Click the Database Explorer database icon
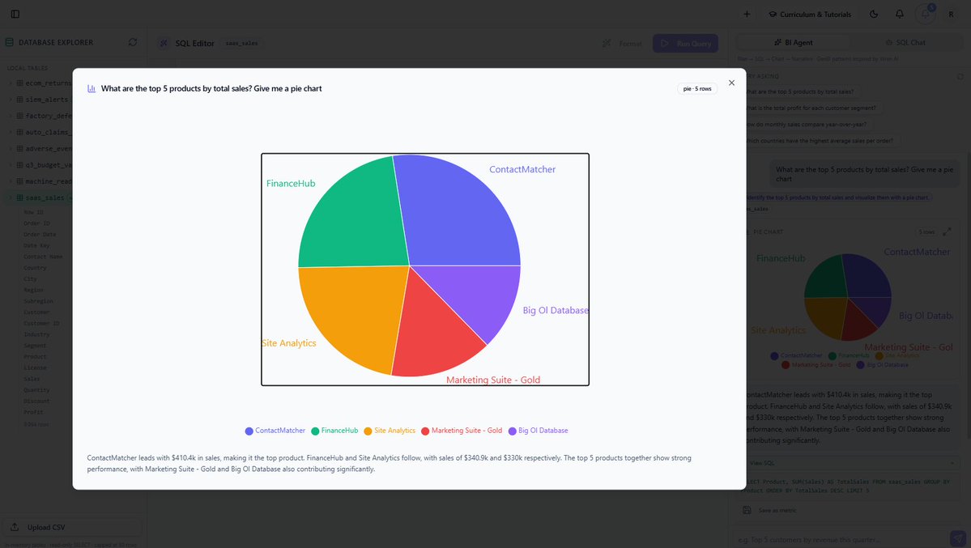 (x=9, y=42)
